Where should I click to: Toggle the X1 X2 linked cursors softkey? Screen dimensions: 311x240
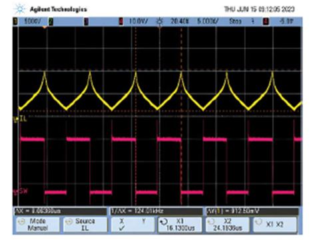click(x=275, y=225)
